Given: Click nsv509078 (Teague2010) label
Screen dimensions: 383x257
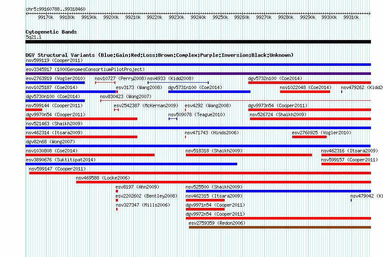Looking at the screenshot, I should pyautogui.click(x=197, y=115).
